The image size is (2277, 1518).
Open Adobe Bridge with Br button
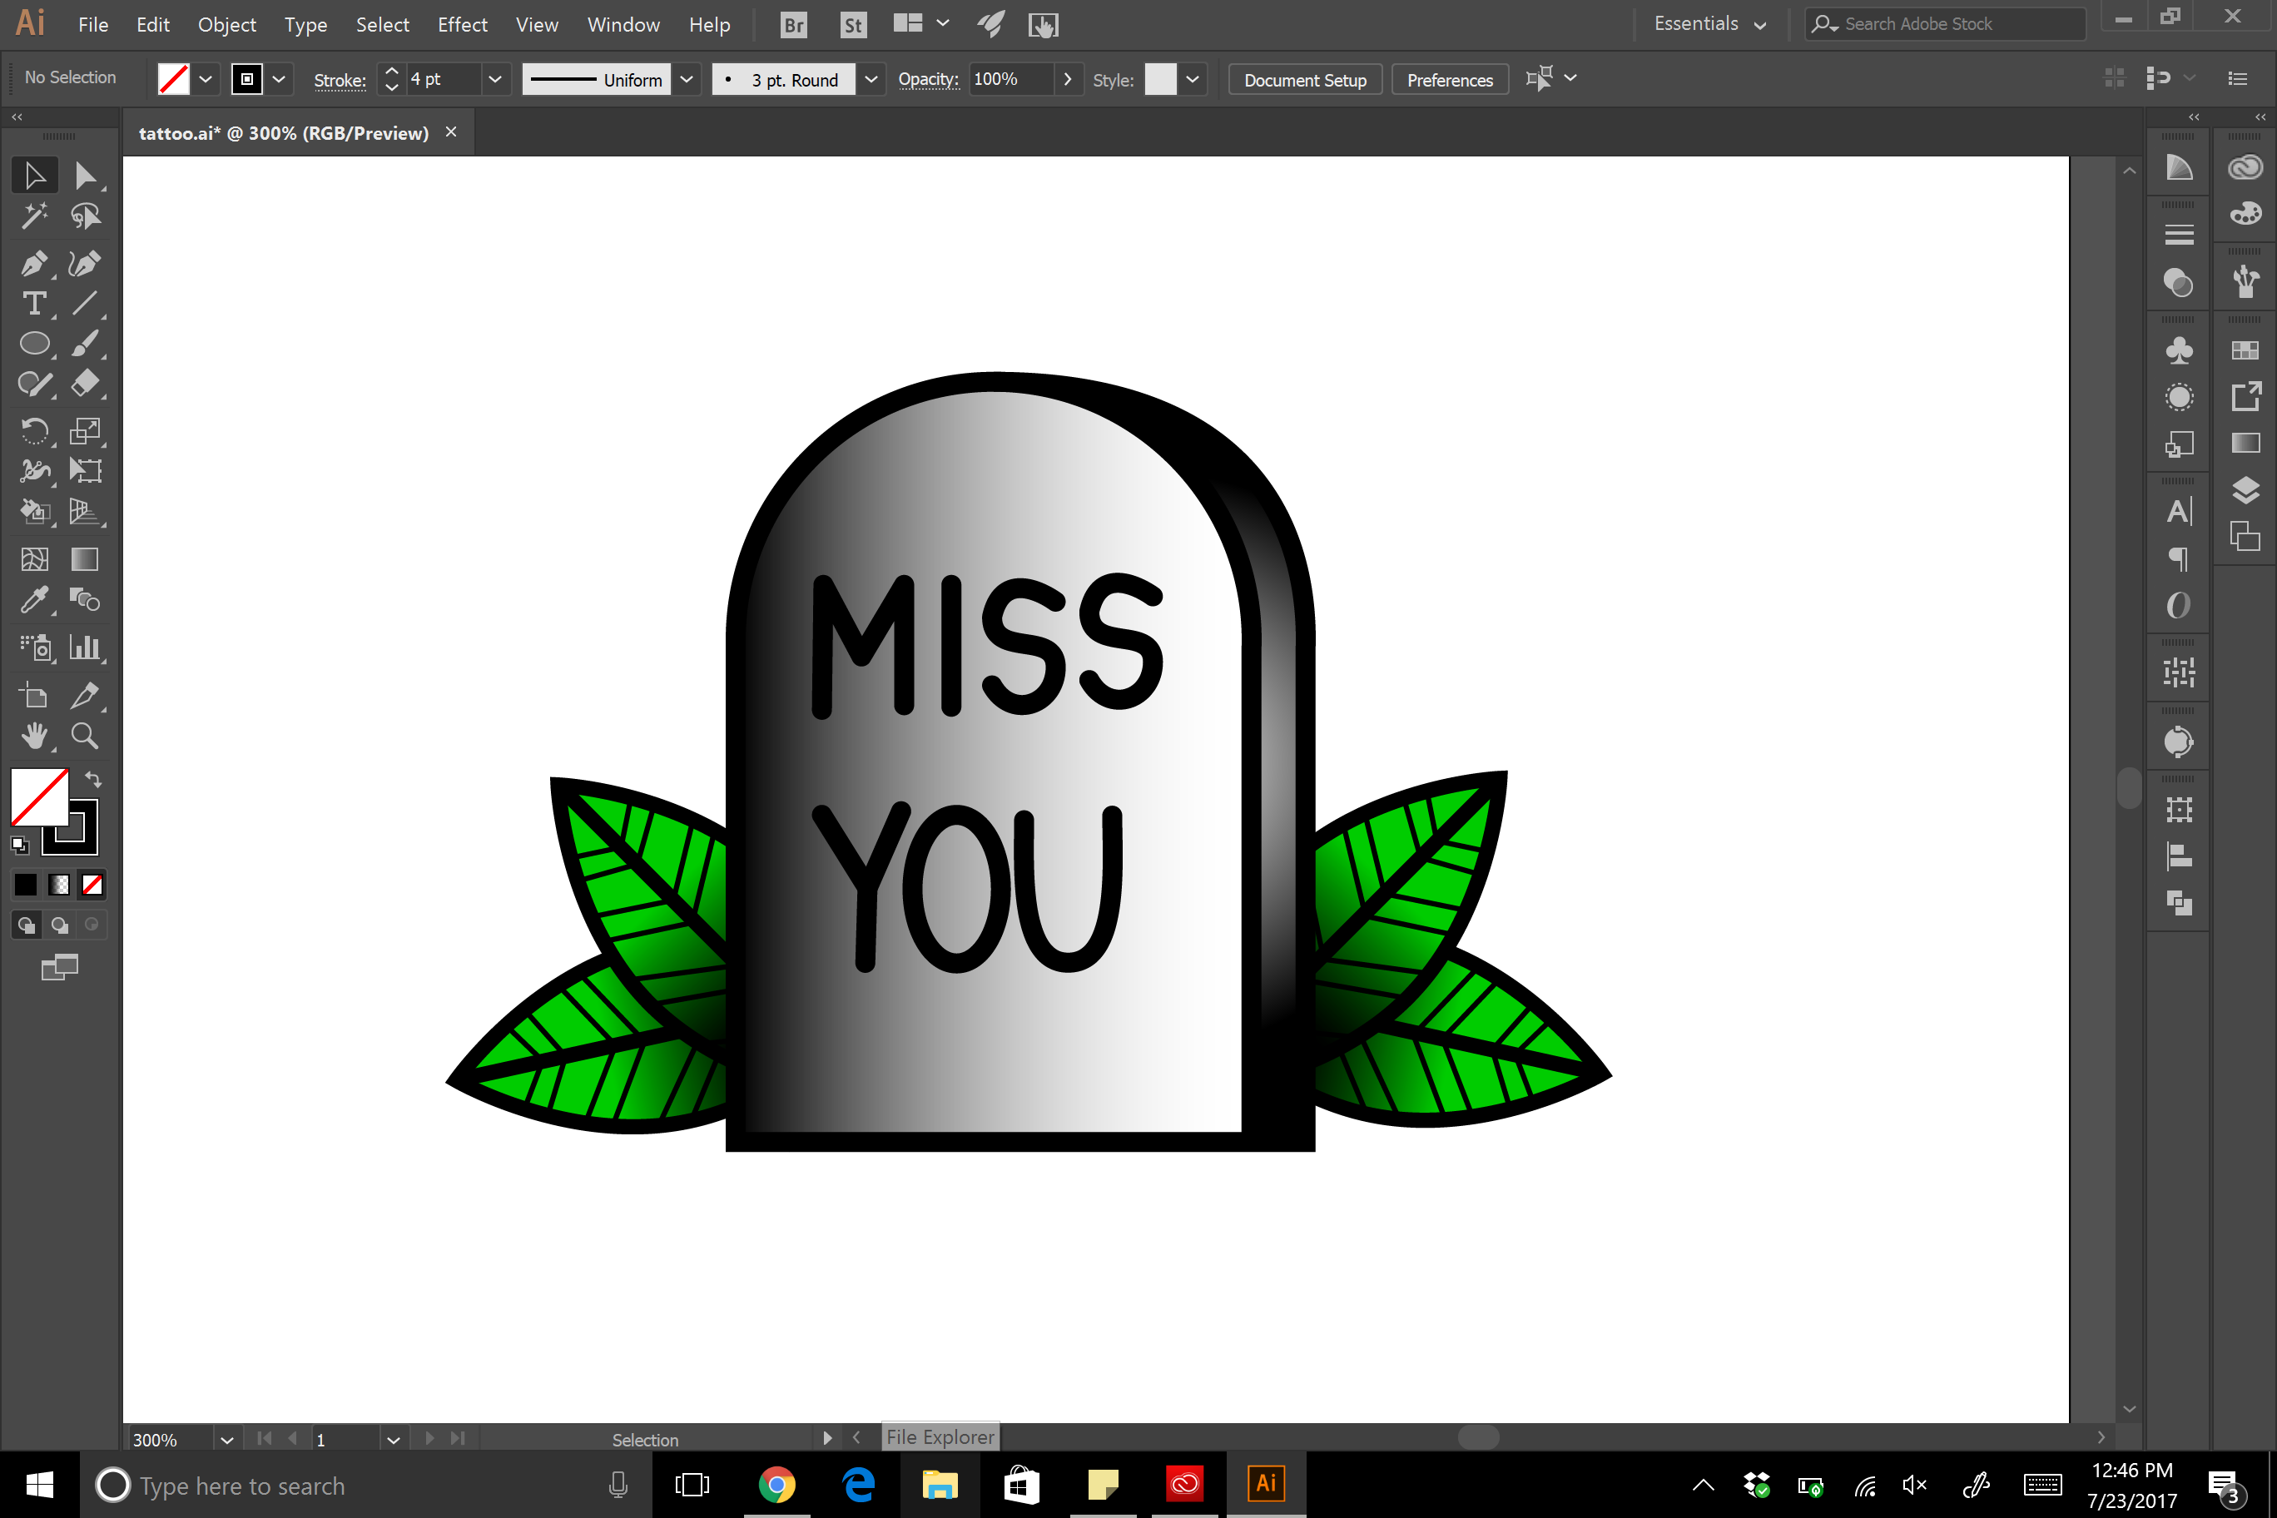point(793,24)
